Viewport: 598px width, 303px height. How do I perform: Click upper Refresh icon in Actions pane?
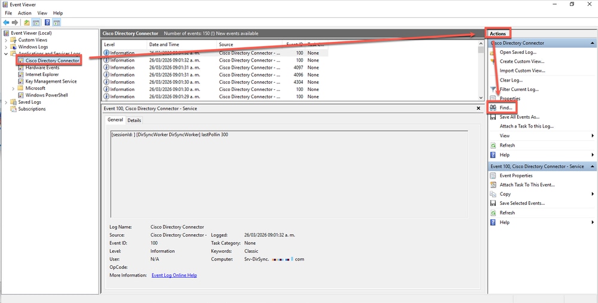(x=493, y=146)
